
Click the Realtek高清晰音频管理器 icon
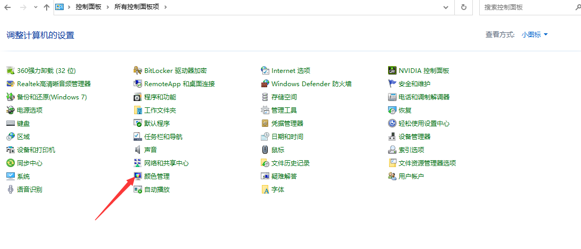point(11,84)
